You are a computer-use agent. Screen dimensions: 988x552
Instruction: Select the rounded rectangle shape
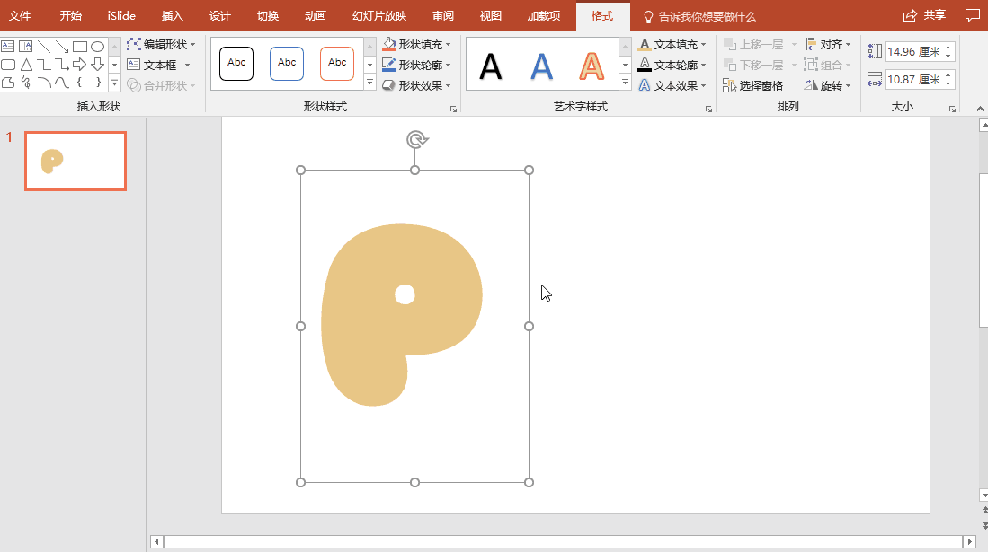point(7,65)
